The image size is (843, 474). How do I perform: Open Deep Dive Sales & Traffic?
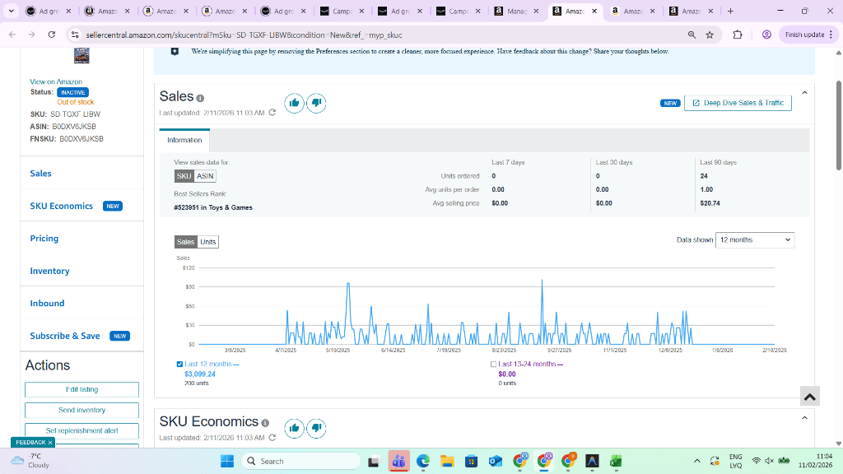[x=738, y=103]
